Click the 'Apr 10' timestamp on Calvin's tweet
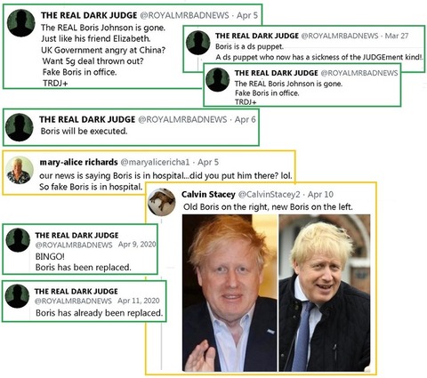The image size is (427, 378). 320,195
